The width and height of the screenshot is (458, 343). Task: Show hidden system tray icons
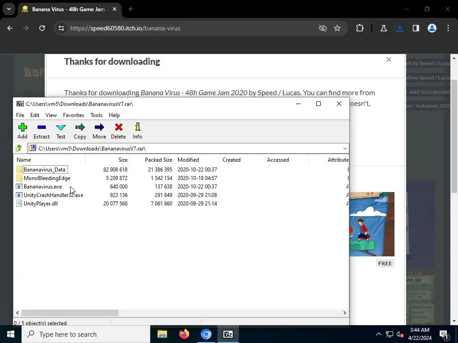(378, 334)
